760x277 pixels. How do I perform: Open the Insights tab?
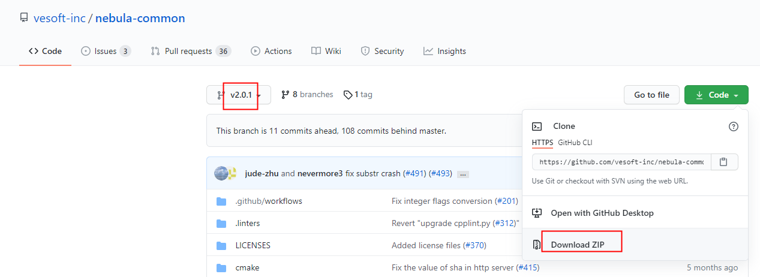click(444, 51)
